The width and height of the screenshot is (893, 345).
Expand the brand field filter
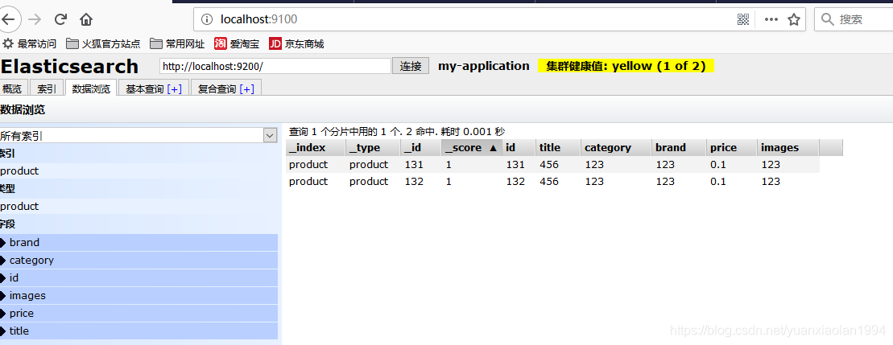point(139,243)
